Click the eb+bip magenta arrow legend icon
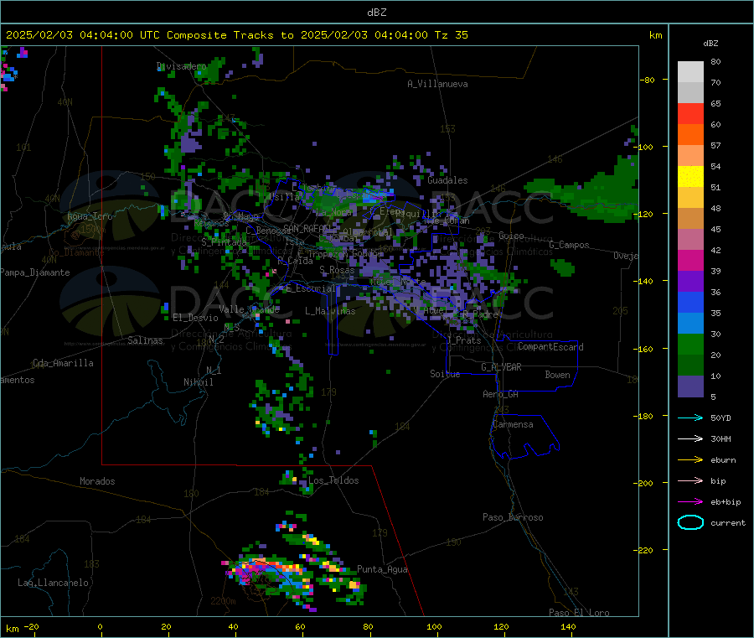Image resolution: width=754 pixels, height=638 pixels. tap(690, 502)
